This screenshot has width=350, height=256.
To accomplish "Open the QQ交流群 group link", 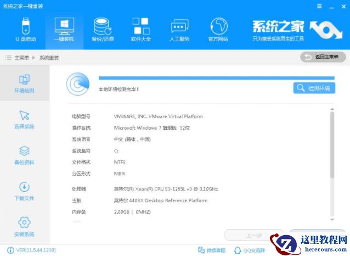I will point(249,250).
